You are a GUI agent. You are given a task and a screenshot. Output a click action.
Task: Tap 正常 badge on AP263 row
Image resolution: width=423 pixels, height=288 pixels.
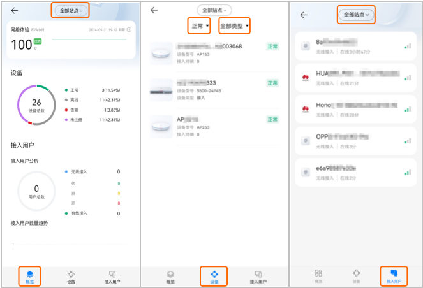pos(272,119)
